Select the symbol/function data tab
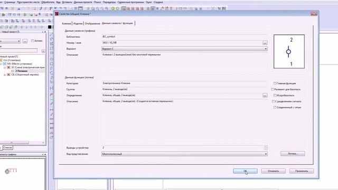This screenshot has height=190, width=338. pos(117,23)
